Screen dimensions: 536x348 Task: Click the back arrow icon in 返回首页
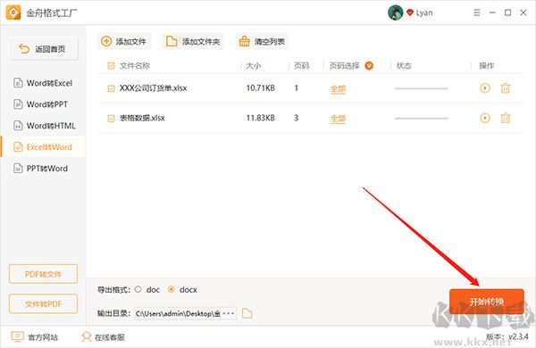tap(24, 49)
